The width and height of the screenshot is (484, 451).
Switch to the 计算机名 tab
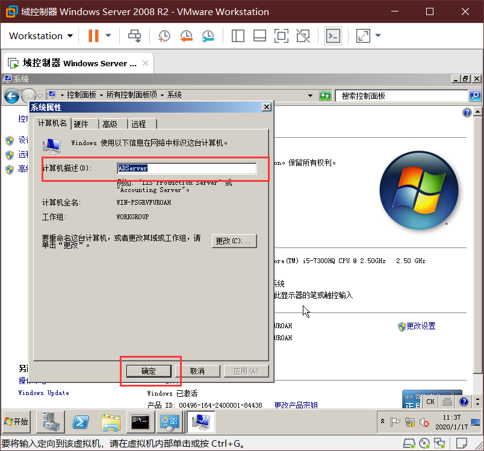(x=52, y=123)
